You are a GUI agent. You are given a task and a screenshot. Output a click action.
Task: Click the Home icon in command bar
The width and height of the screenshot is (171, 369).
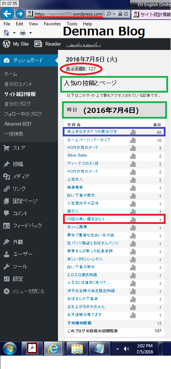point(7,33)
